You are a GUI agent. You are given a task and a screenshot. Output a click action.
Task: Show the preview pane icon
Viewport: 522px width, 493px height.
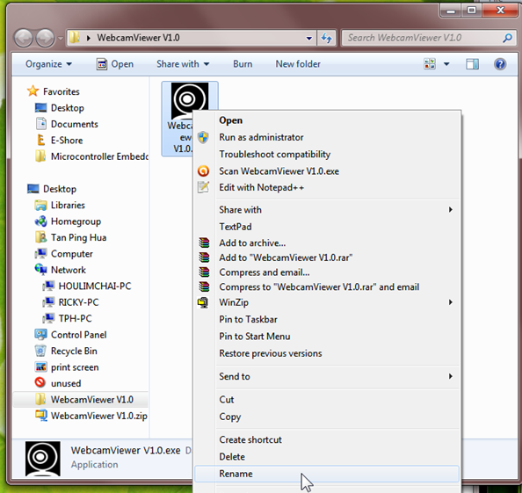[472, 64]
